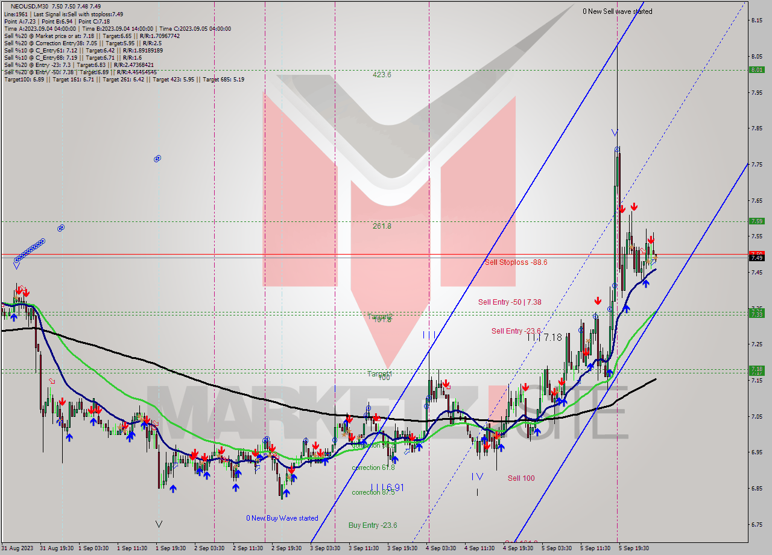Select the 'correction 61.8' label
Image resolution: width=772 pixels, height=555 pixels.
coord(373,468)
